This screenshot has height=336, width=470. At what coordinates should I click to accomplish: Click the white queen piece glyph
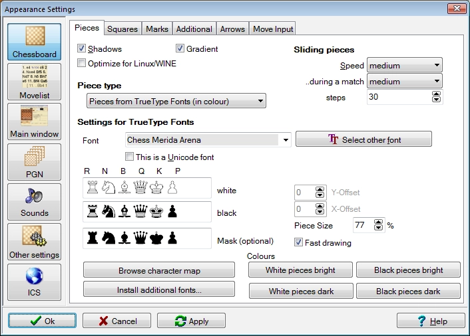[x=140, y=187]
